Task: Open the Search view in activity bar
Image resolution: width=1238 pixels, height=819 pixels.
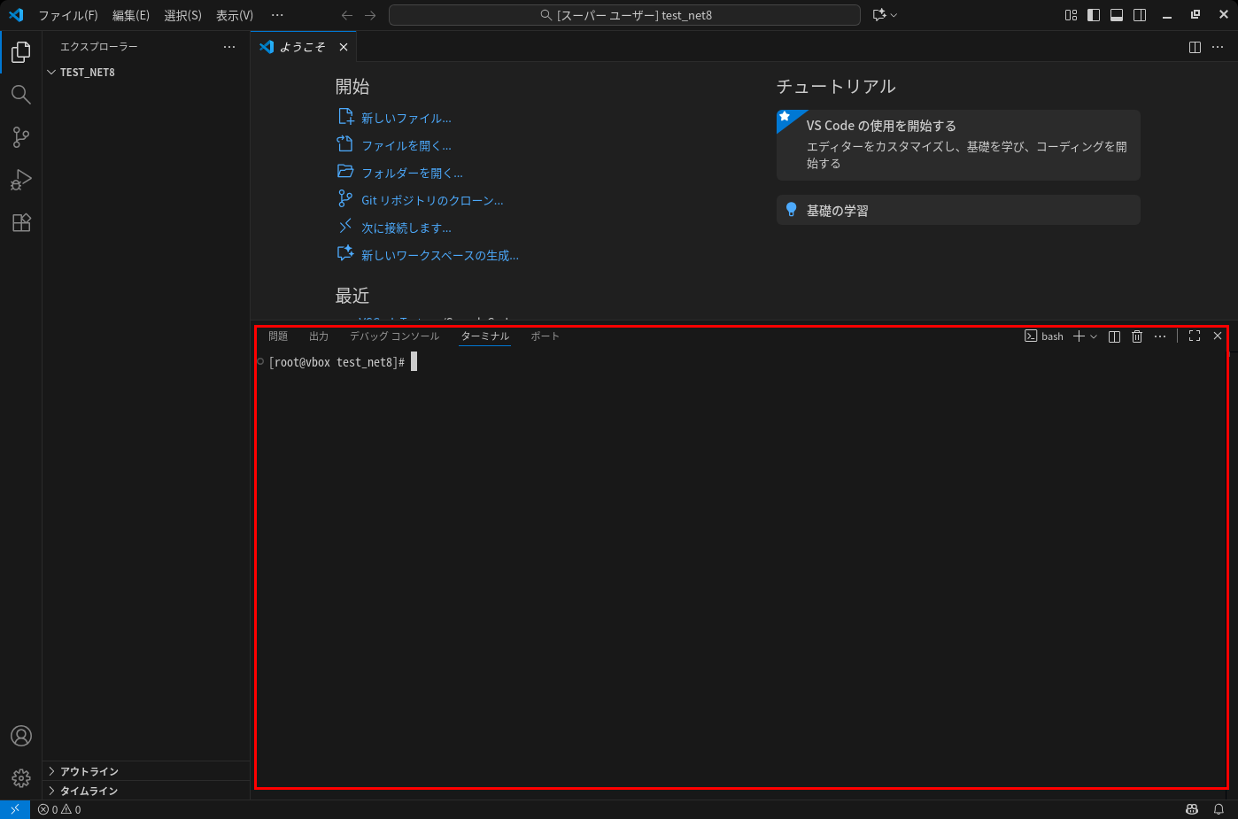Action: pos(21,95)
